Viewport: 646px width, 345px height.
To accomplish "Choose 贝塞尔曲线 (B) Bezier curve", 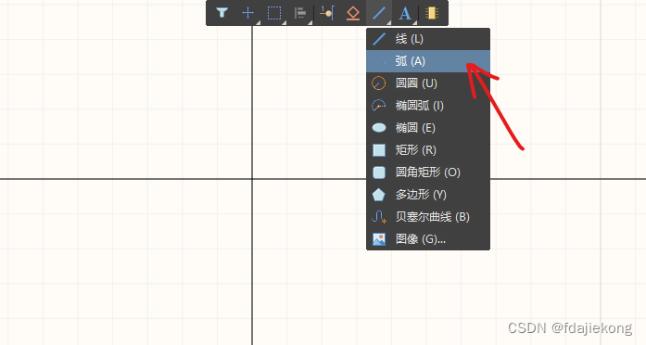I will tap(428, 217).
